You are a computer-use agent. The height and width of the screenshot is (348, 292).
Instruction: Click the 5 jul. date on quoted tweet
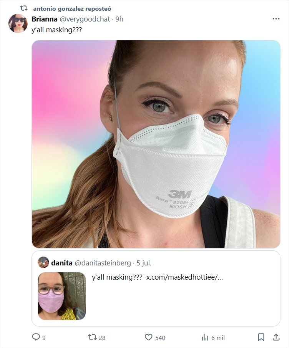tap(144, 263)
